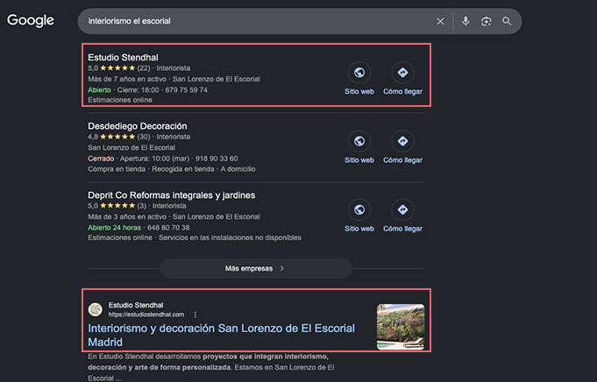Click the 5,0 star rating of Estudio Stendhal
This screenshot has width=597, height=382.
119,68
